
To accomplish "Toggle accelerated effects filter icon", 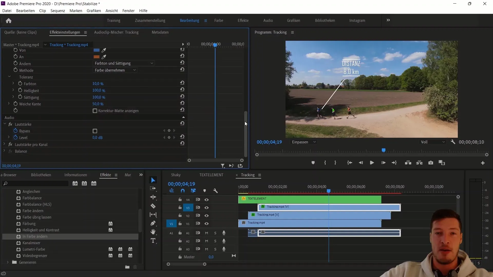I will 75,183.
